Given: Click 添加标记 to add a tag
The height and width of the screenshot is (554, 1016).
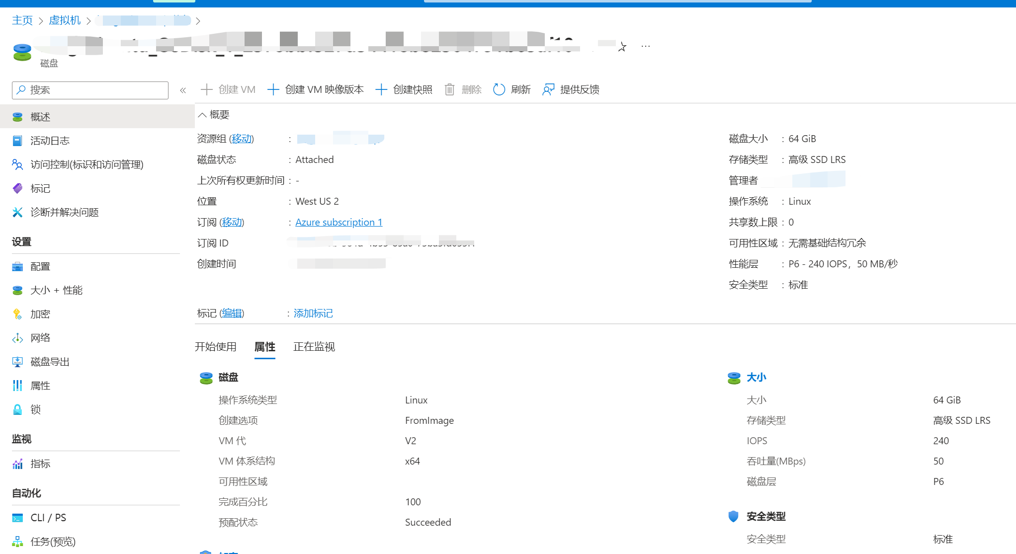Looking at the screenshot, I should (313, 313).
